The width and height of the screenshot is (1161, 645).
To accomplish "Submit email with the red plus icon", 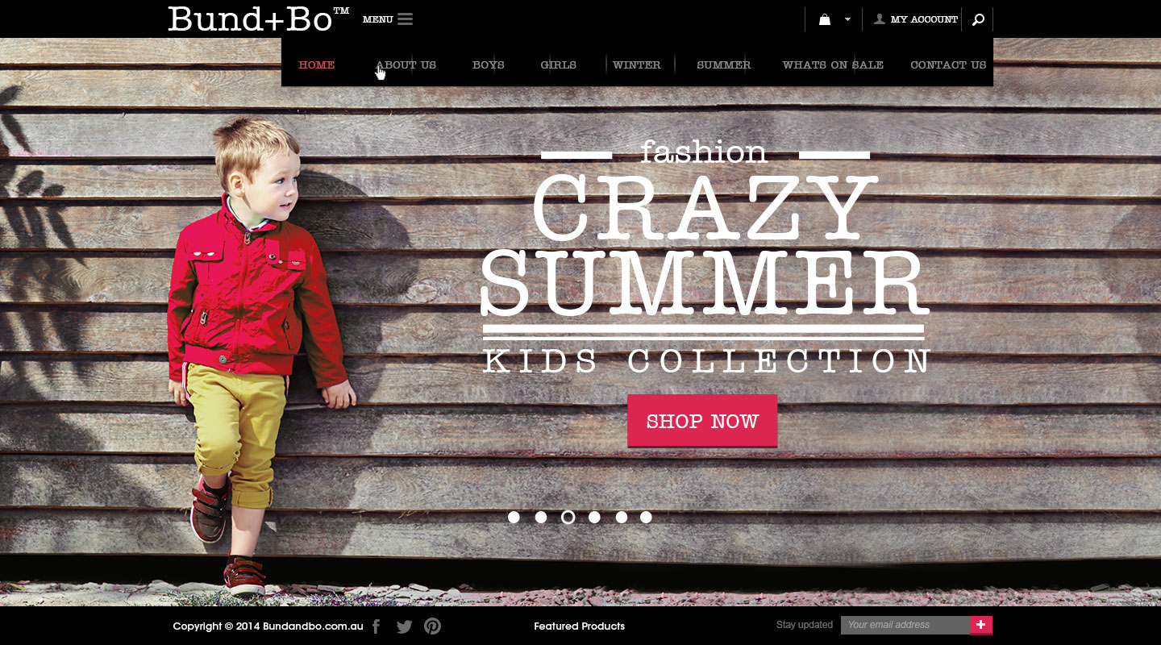I will (981, 625).
